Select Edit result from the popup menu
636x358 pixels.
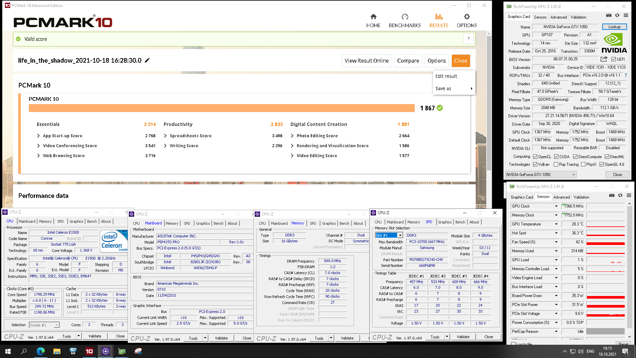point(446,76)
